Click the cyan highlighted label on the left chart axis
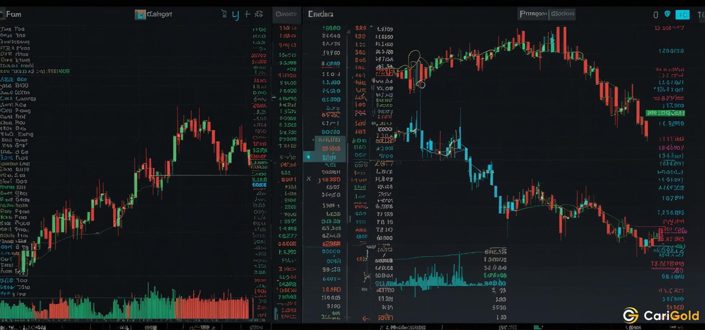 click(259, 185)
